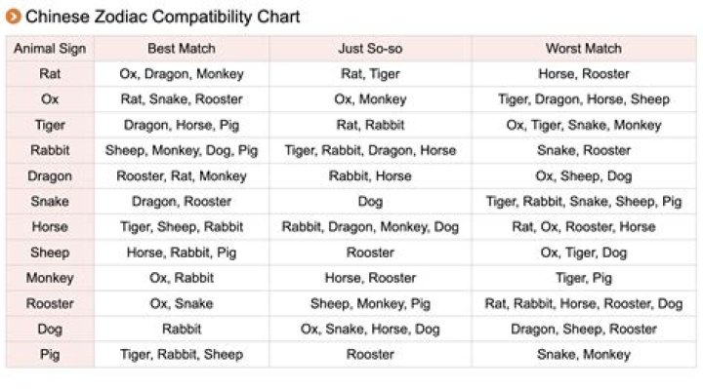Click the Just So-so column header
The width and height of the screenshot is (703, 389).
coord(370,49)
